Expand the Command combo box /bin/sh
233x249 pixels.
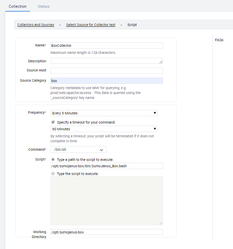(78, 150)
